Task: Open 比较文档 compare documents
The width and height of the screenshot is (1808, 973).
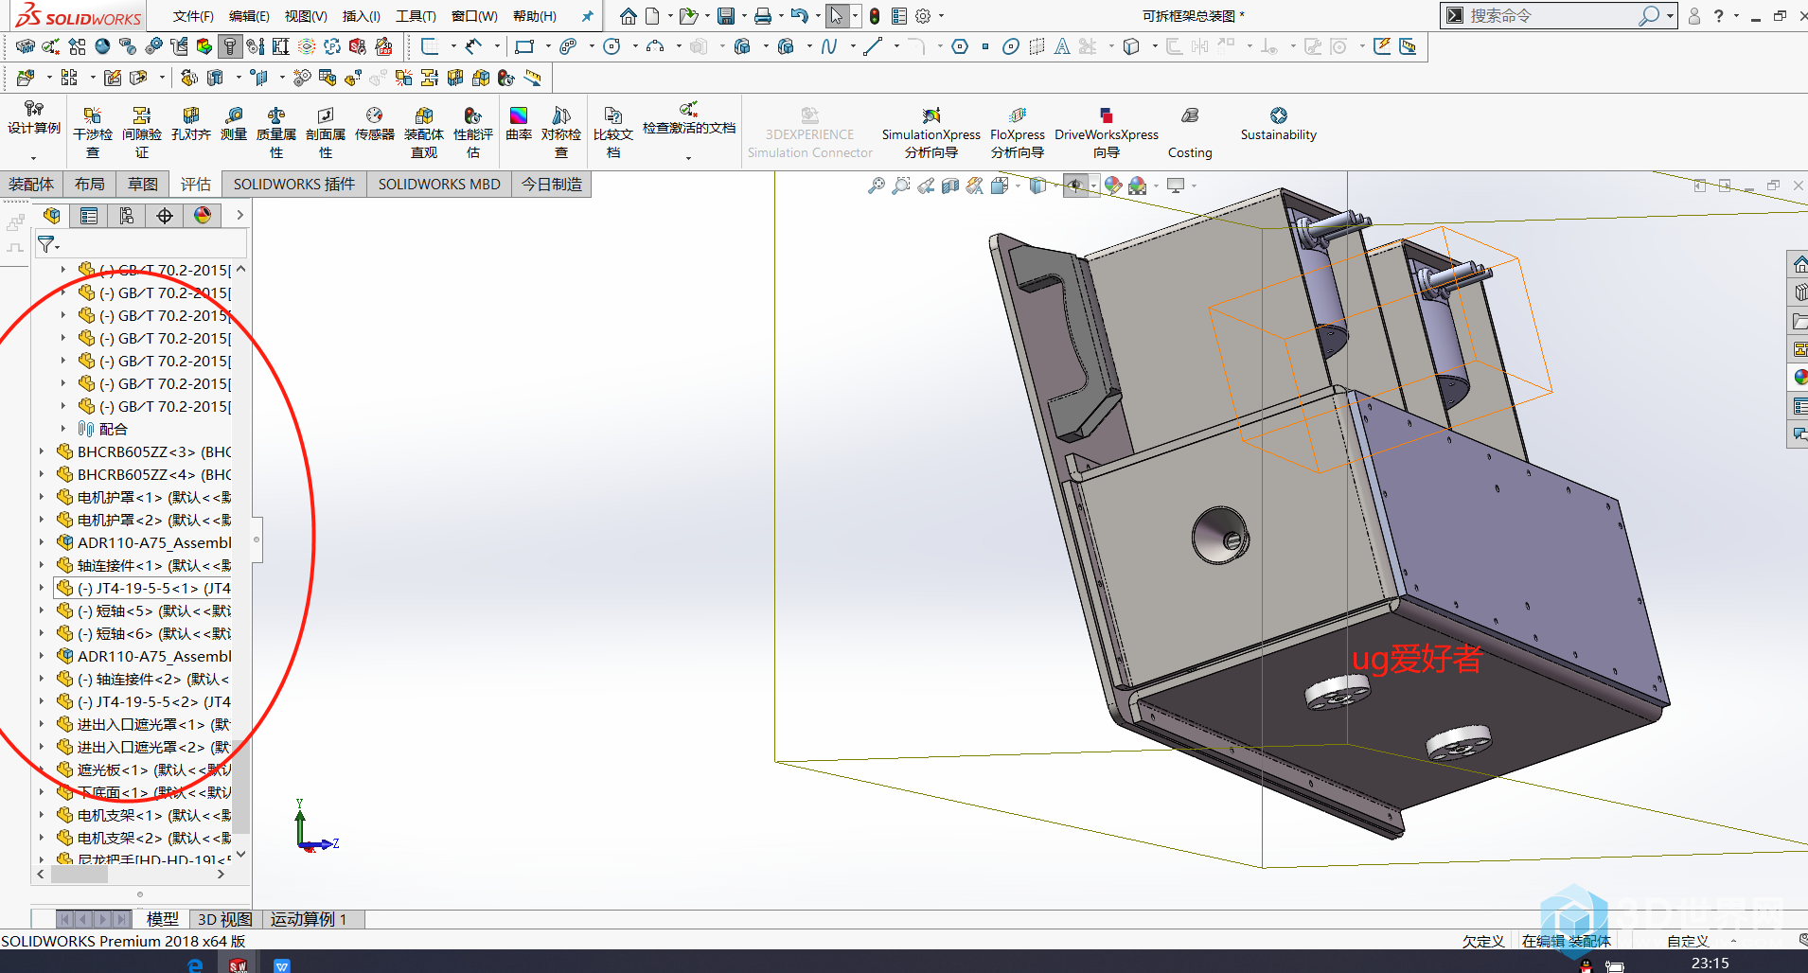Action: point(613,133)
